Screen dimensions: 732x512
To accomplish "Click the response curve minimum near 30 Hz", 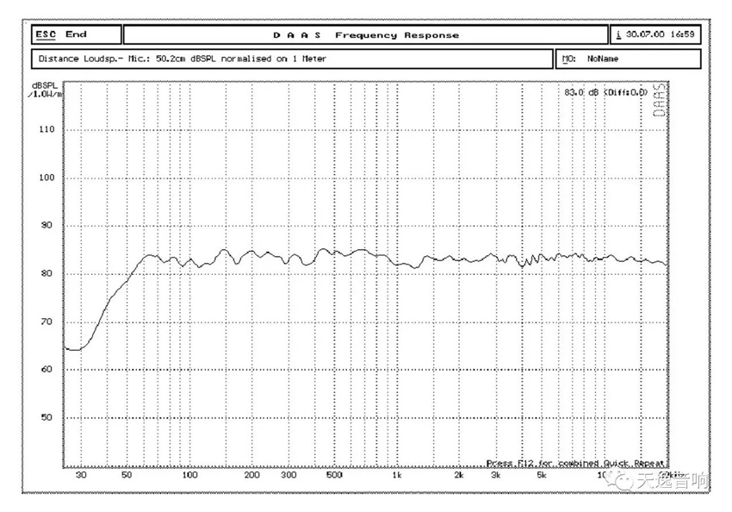I will click(x=74, y=350).
